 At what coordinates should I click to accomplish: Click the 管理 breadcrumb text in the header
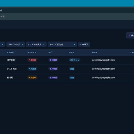pos(2,16)
